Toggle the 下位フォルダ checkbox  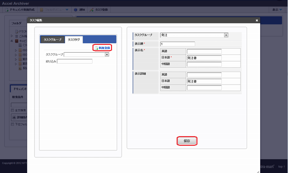12,124
